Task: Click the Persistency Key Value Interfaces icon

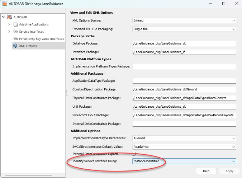Action: pyautogui.click(x=15, y=39)
